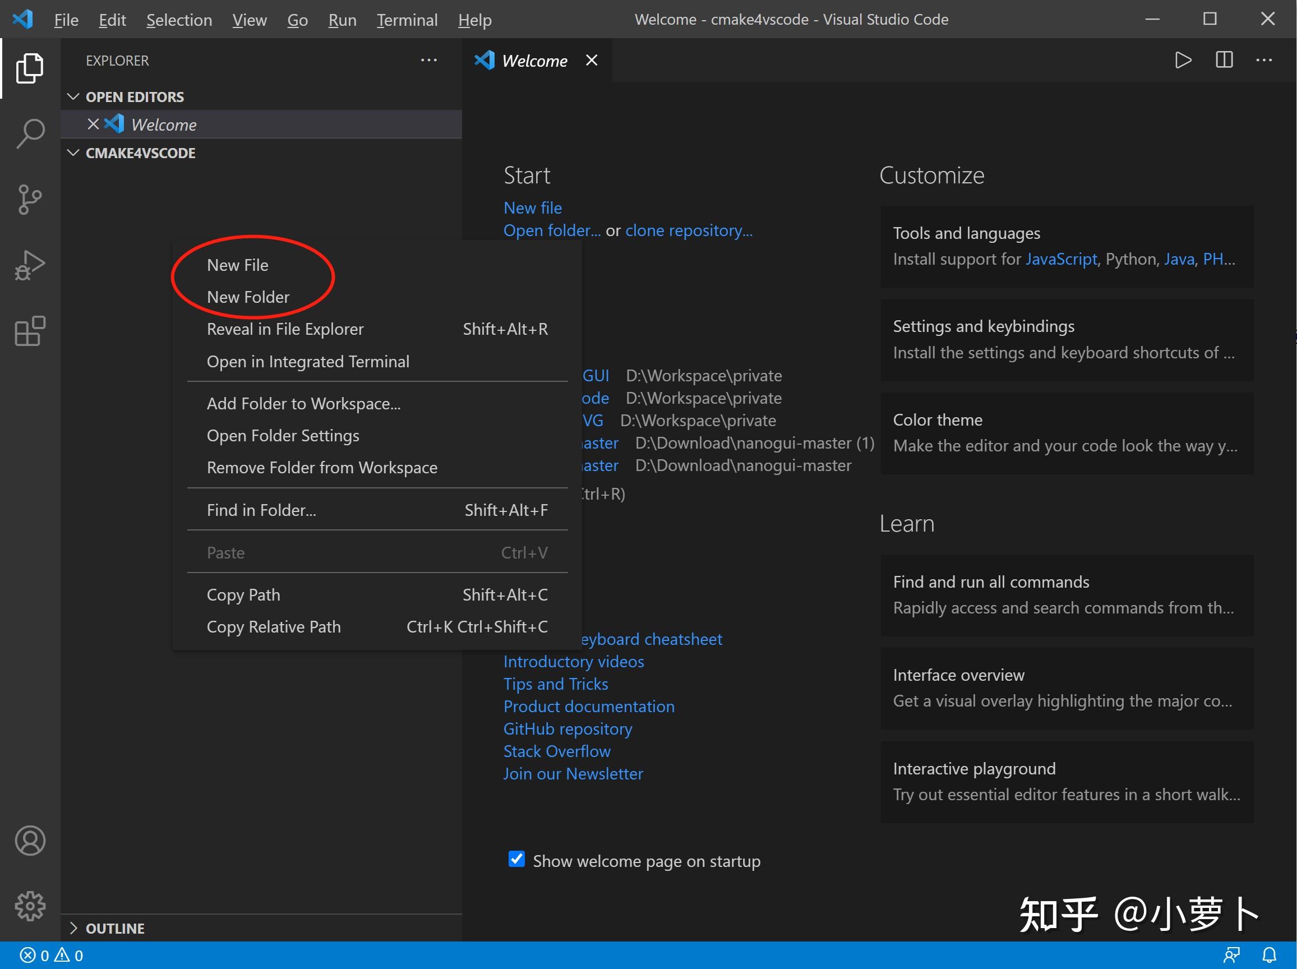Image resolution: width=1297 pixels, height=969 pixels.
Task: Split the editor to the right
Action: coord(1224,60)
